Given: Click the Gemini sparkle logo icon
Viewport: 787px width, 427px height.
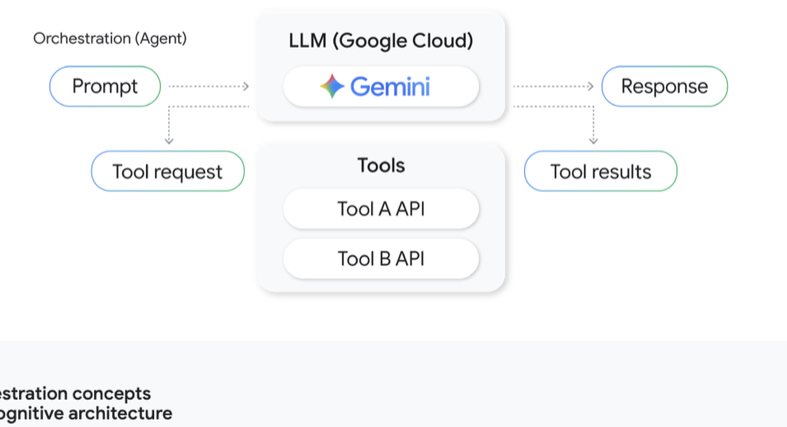Looking at the screenshot, I should 332,87.
